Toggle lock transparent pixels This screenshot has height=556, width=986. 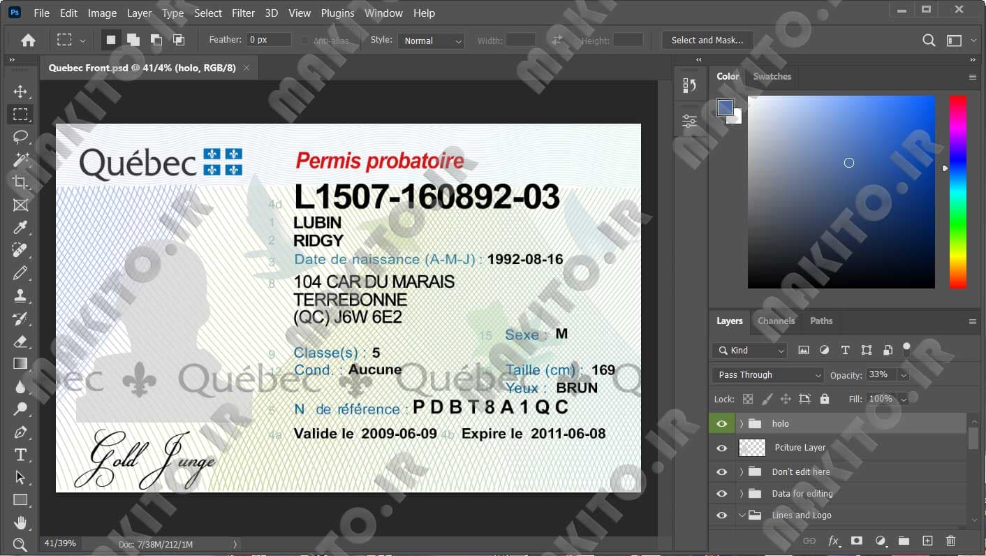click(x=748, y=399)
